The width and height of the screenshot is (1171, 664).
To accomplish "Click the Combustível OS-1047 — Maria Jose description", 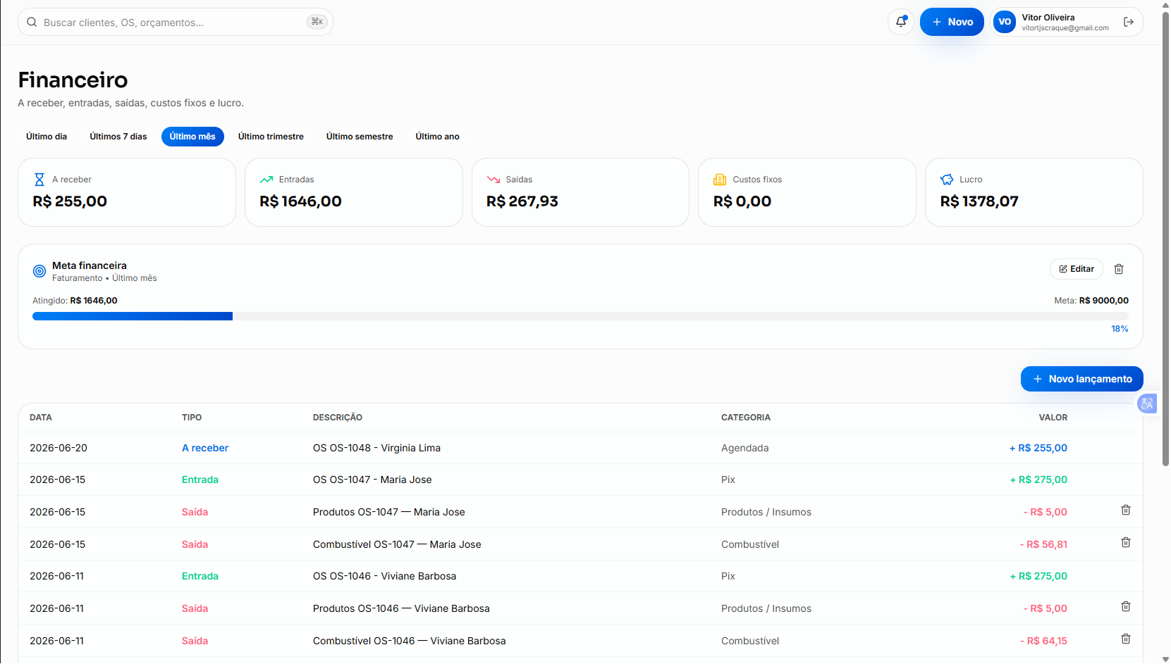I will click(x=397, y=544).
